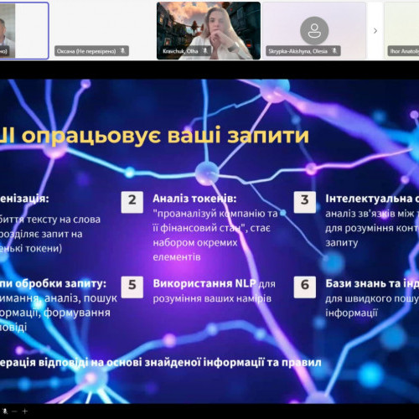The width and height of the screenshot is (419, 419).
Task: Click the Kravchuk, Olha name label
Action: tap(180, 51)
